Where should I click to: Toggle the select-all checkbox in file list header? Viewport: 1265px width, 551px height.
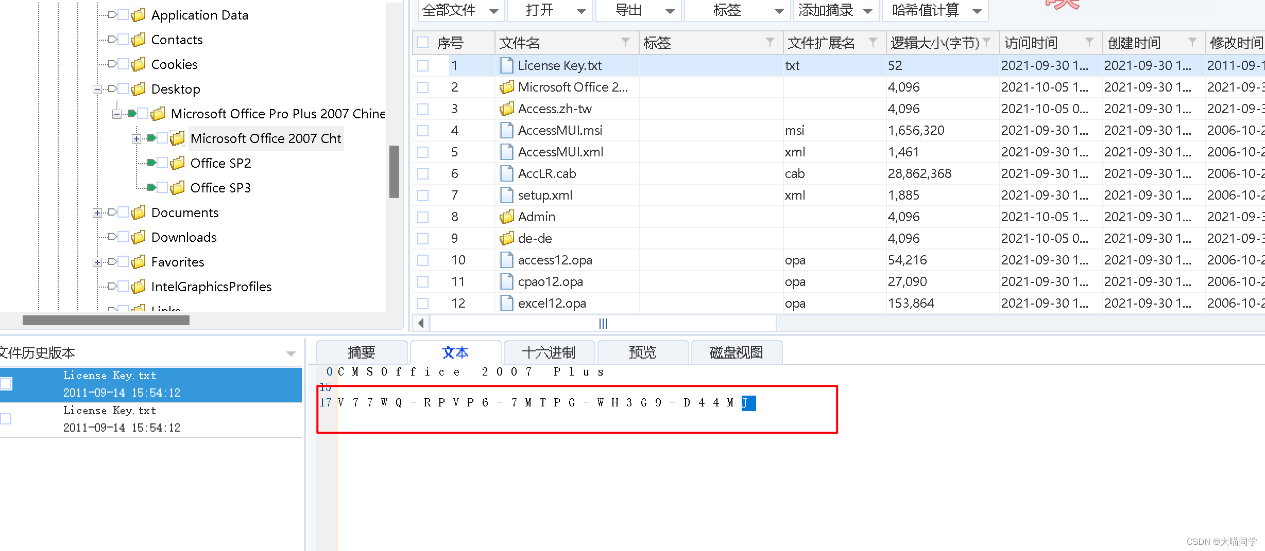(422, 43)
